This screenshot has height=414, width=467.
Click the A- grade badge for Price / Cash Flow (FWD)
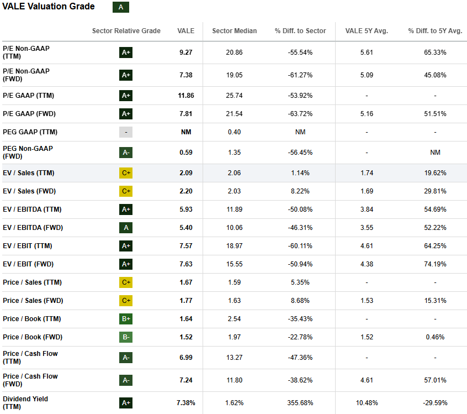(126, 380)
